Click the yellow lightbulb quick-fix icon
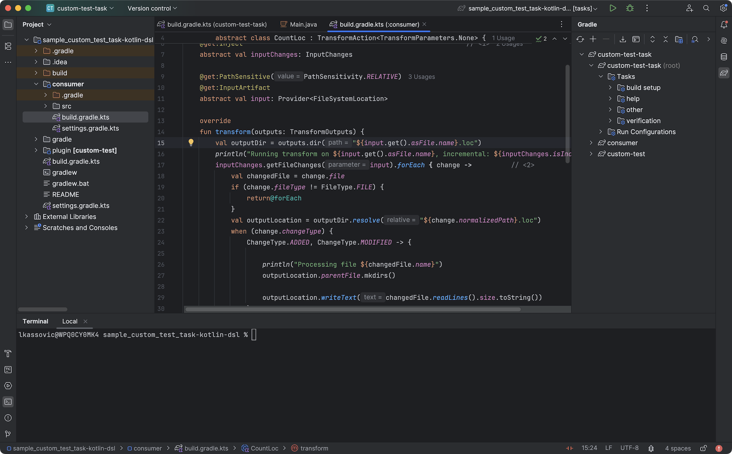 191,142
